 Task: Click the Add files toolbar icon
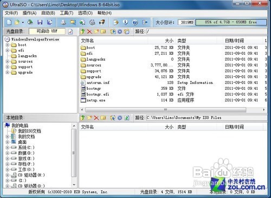pos(115,22)
